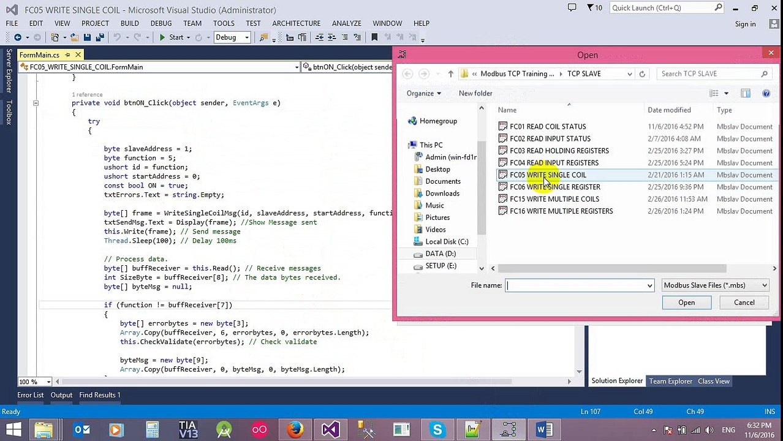
Task: Click the Start debugging play icon
Action: [x=162, y=37]
